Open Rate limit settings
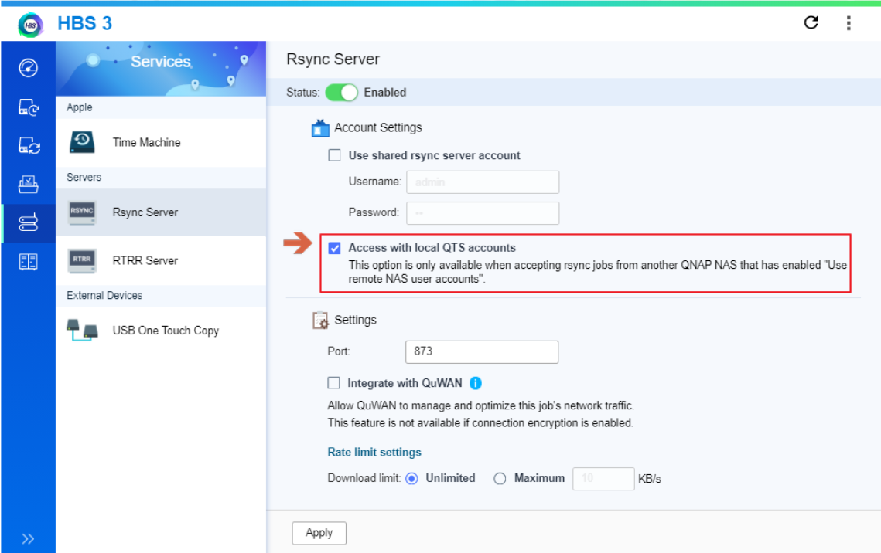881x553 pixels. (374, 452)
